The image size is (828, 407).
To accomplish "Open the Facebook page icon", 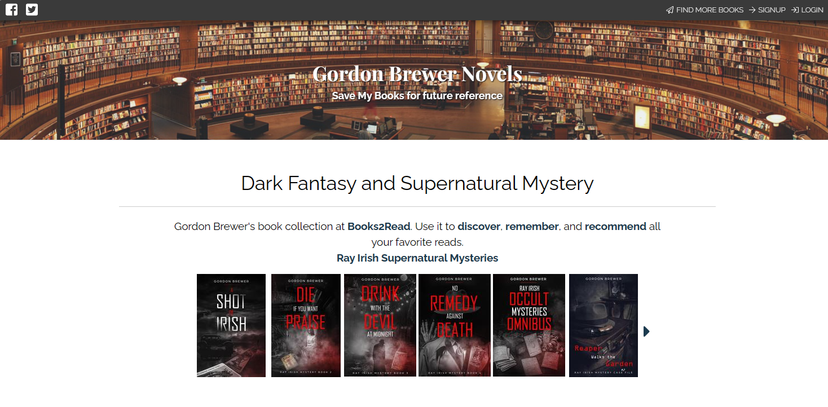I will coord(11,10).
